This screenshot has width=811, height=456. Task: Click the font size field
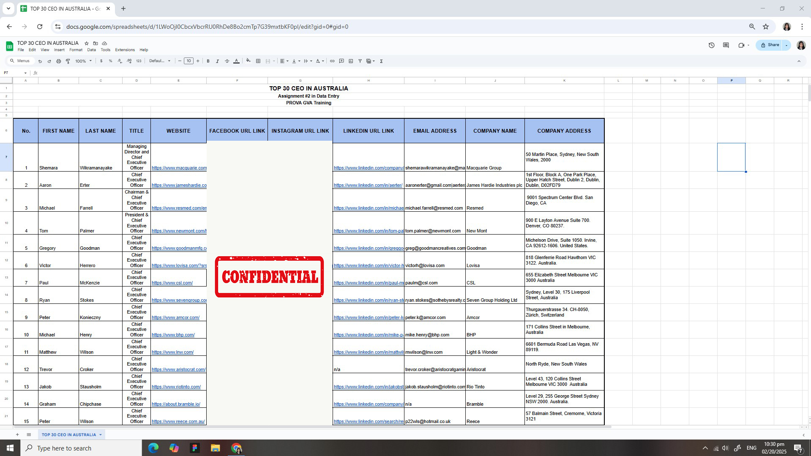(188, 61)
